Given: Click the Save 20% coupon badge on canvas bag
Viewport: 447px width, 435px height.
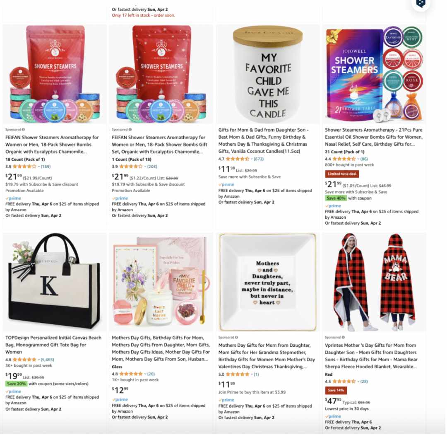Looking at the screenshot, I should pos(16,384).
